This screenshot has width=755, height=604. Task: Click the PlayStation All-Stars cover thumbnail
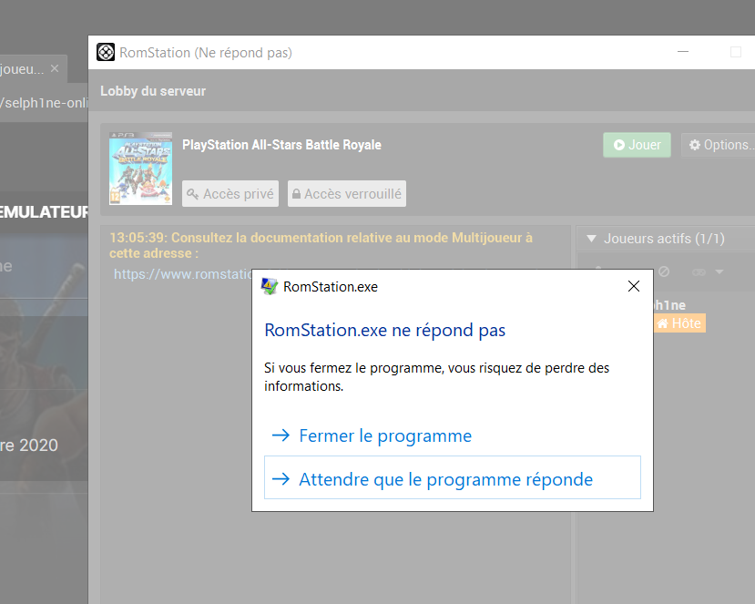(x=140, y=169)
